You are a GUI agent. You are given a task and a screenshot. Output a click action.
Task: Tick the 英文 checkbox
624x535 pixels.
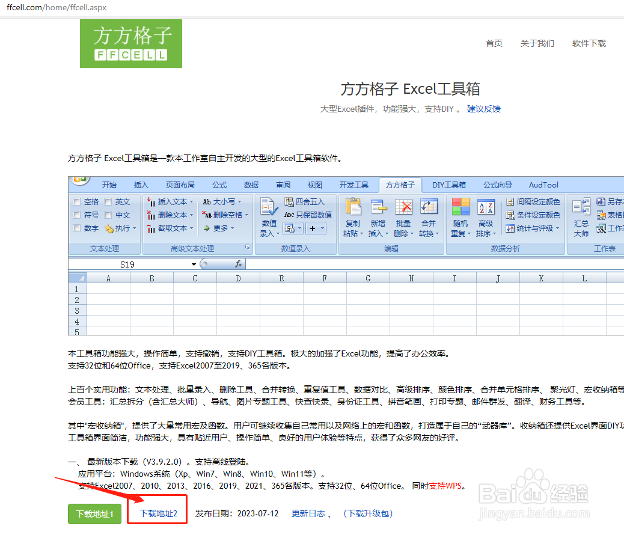tap(108, 202)
